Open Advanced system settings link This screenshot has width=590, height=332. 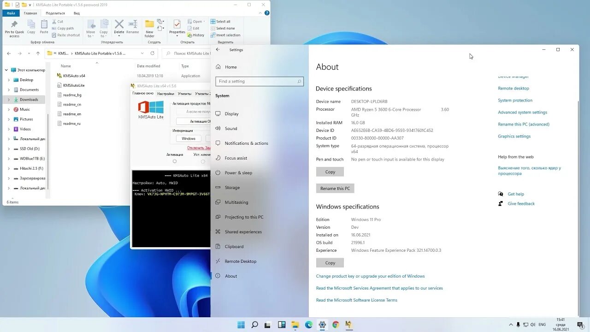(x=523, y=112)
